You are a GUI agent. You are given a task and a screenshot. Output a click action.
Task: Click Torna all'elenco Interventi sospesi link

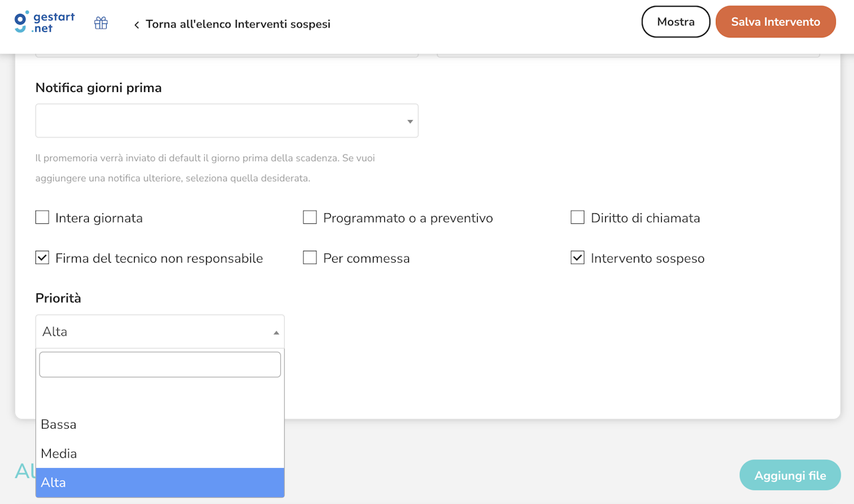[x=238, y=23]
